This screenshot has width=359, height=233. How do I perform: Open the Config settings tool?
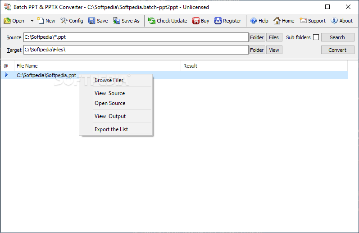[x=72, y=21]
